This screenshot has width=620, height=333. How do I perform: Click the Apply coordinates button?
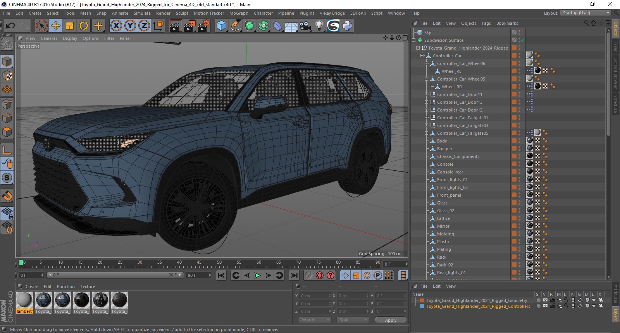pyautogui.click(x=391, y=320)
